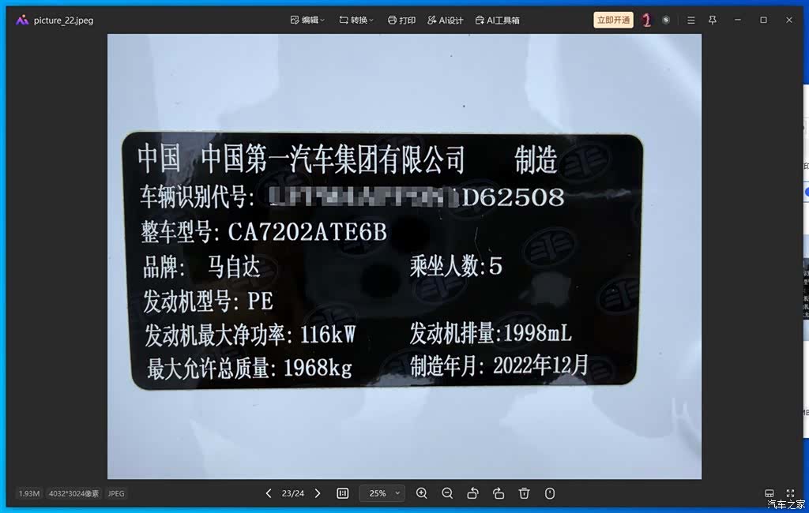Open the AI设计 tool
The image size is (809, 513).
446,20
